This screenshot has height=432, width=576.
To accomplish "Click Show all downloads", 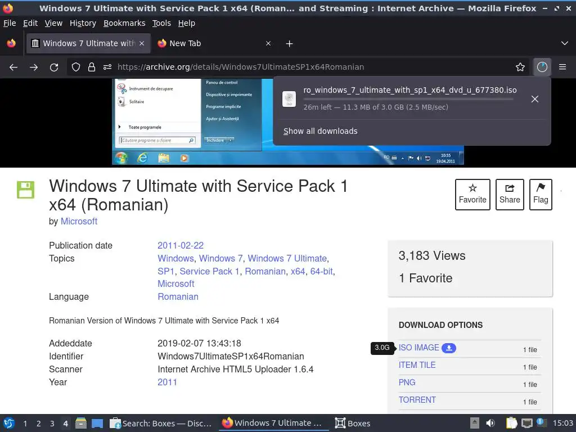I will point(320,131).
